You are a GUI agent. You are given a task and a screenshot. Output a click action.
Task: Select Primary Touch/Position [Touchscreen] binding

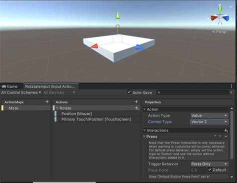click(x=96, y=119)
